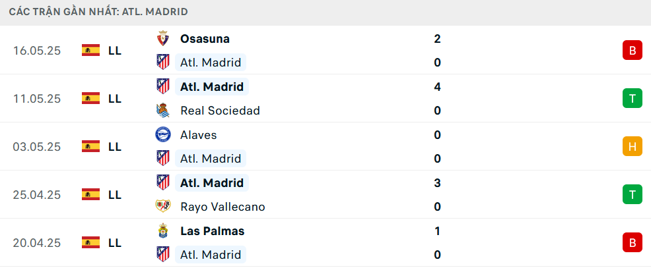This screenshot has height=268, width=651.
Task: Click red B result badge for Osasuna match
Action: 632,50
